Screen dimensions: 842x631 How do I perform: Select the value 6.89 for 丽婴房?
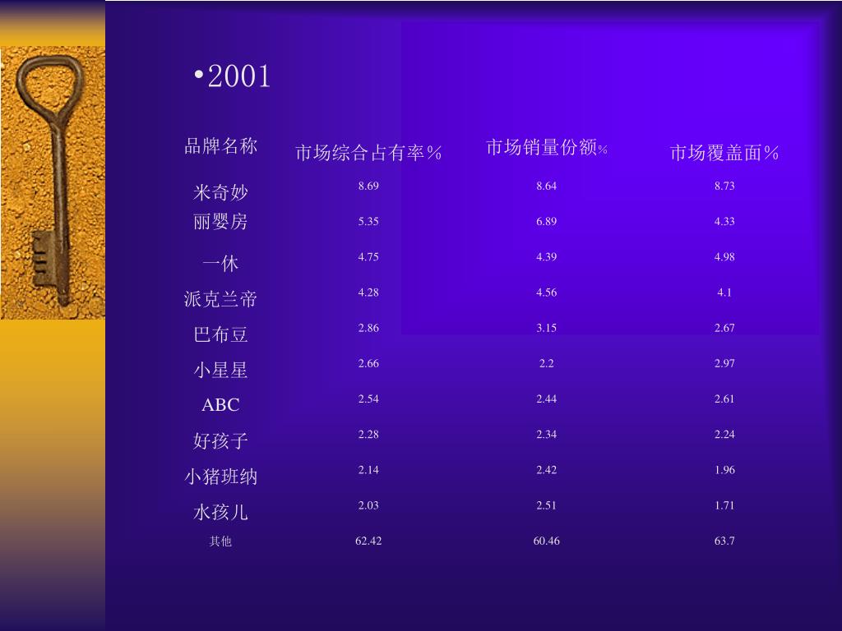click(x=547, y=222)
